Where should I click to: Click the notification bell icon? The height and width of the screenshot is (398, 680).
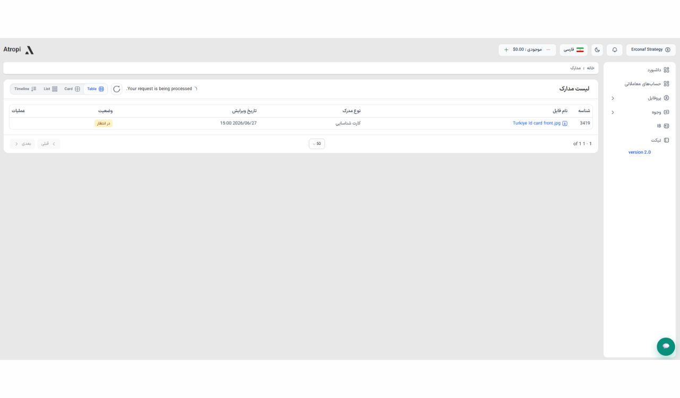coord(615,50)
